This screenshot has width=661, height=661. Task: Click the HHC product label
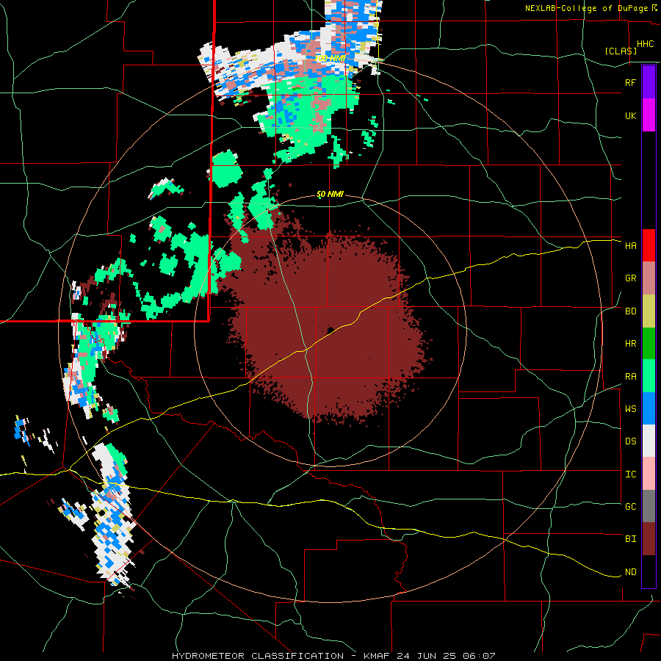(x=646, y=44)
